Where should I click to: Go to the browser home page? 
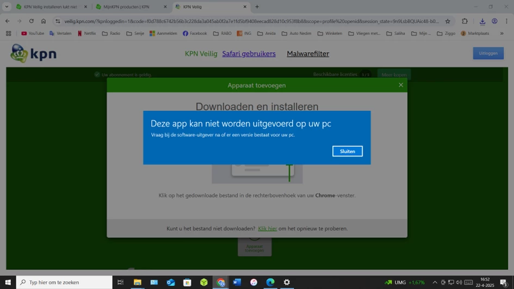click(44, 21)
